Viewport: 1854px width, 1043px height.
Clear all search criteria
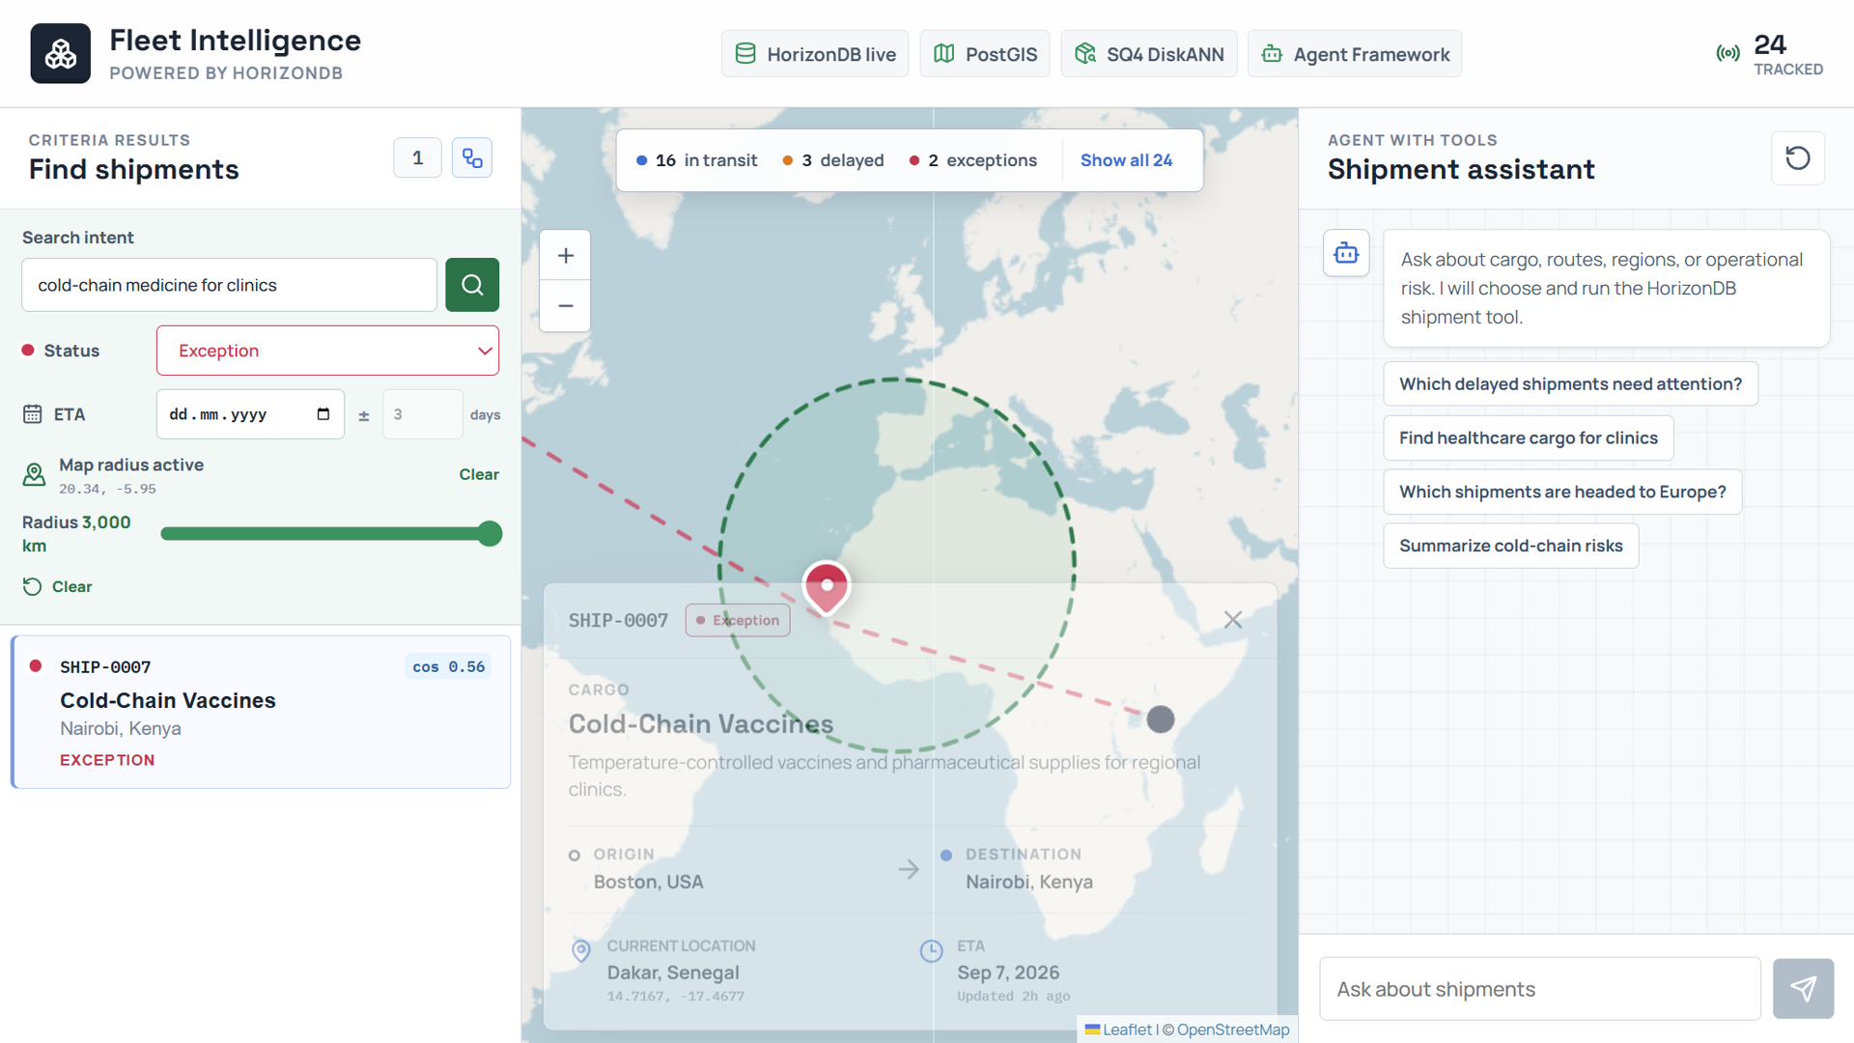[x=58, y=586]
